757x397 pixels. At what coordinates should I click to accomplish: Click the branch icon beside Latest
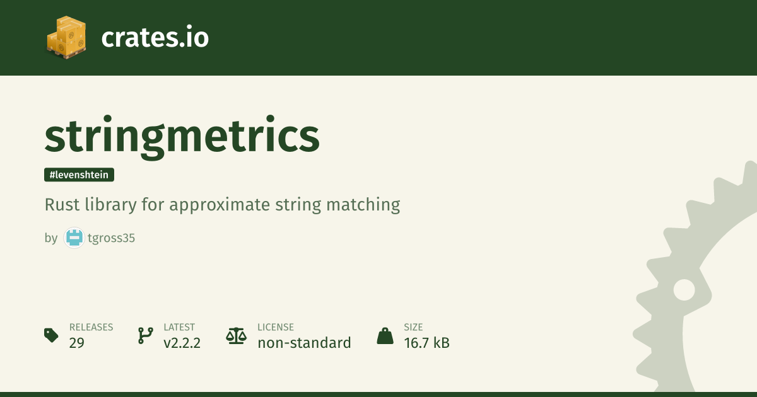click(x=145, y=335)
